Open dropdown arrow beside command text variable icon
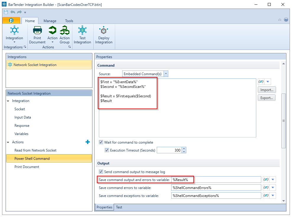The image size is (292, 217). [268, 81]
